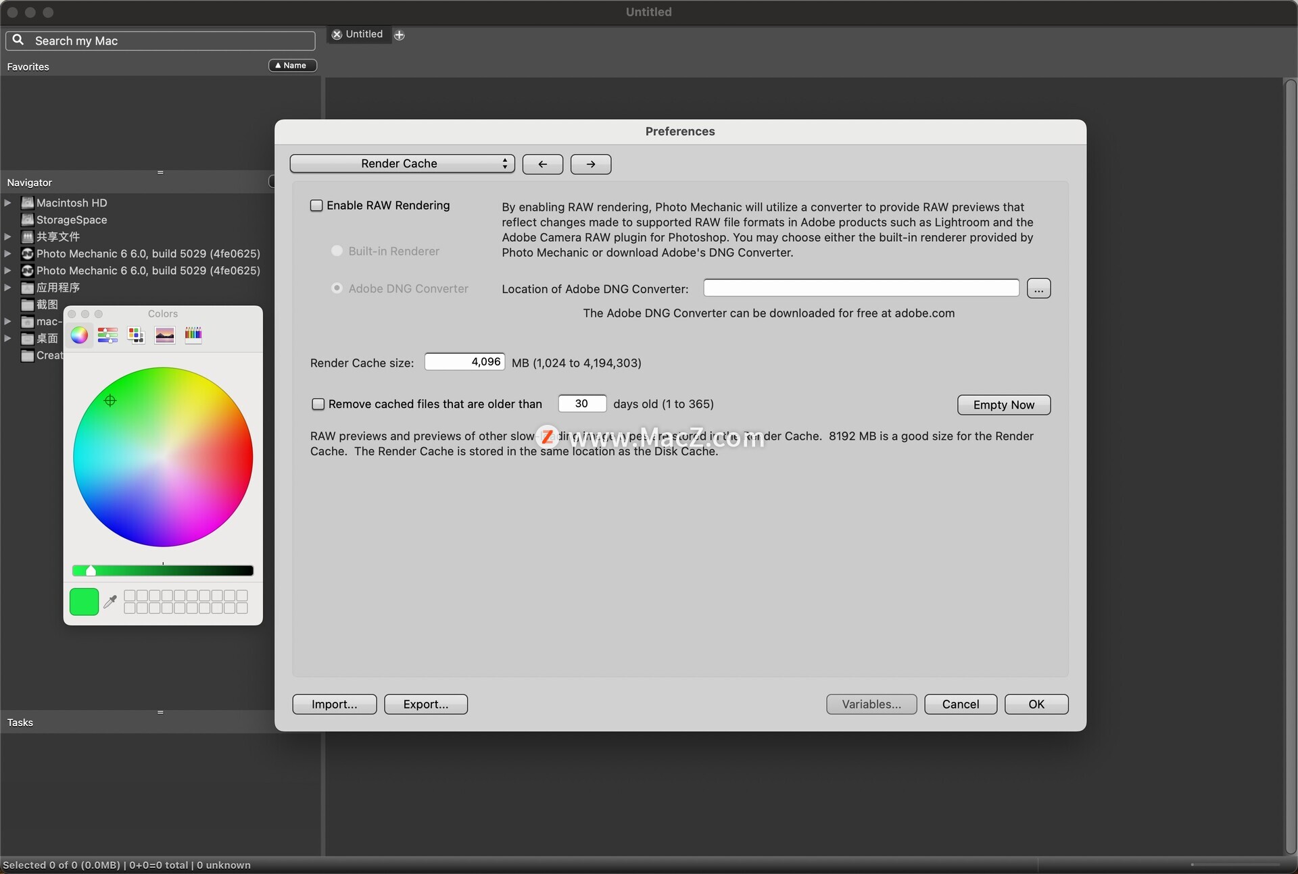
Task: Switch to color sliders mode
Action: coord(107,335)
